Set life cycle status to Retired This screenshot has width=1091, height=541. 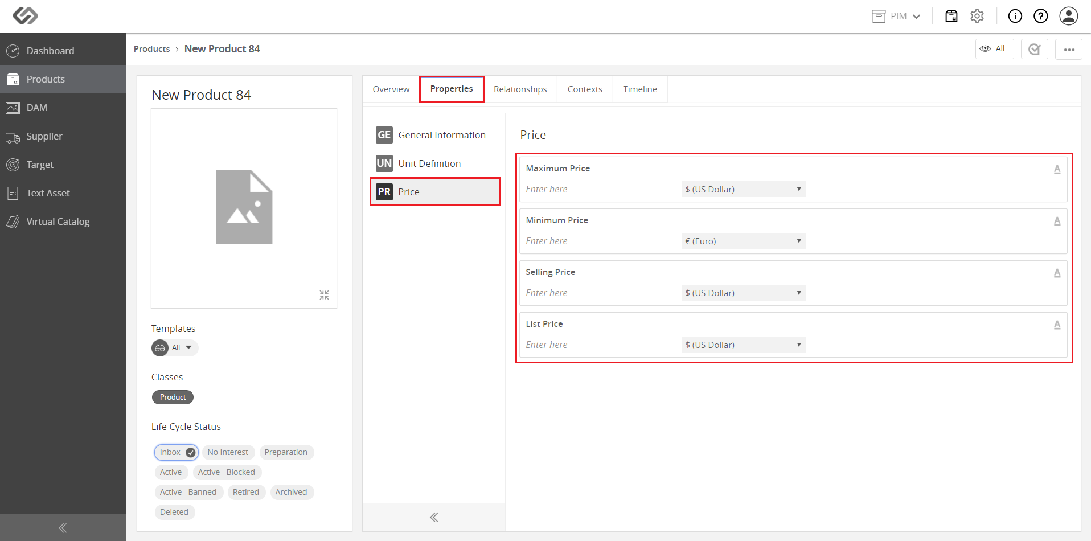(246, 492)
